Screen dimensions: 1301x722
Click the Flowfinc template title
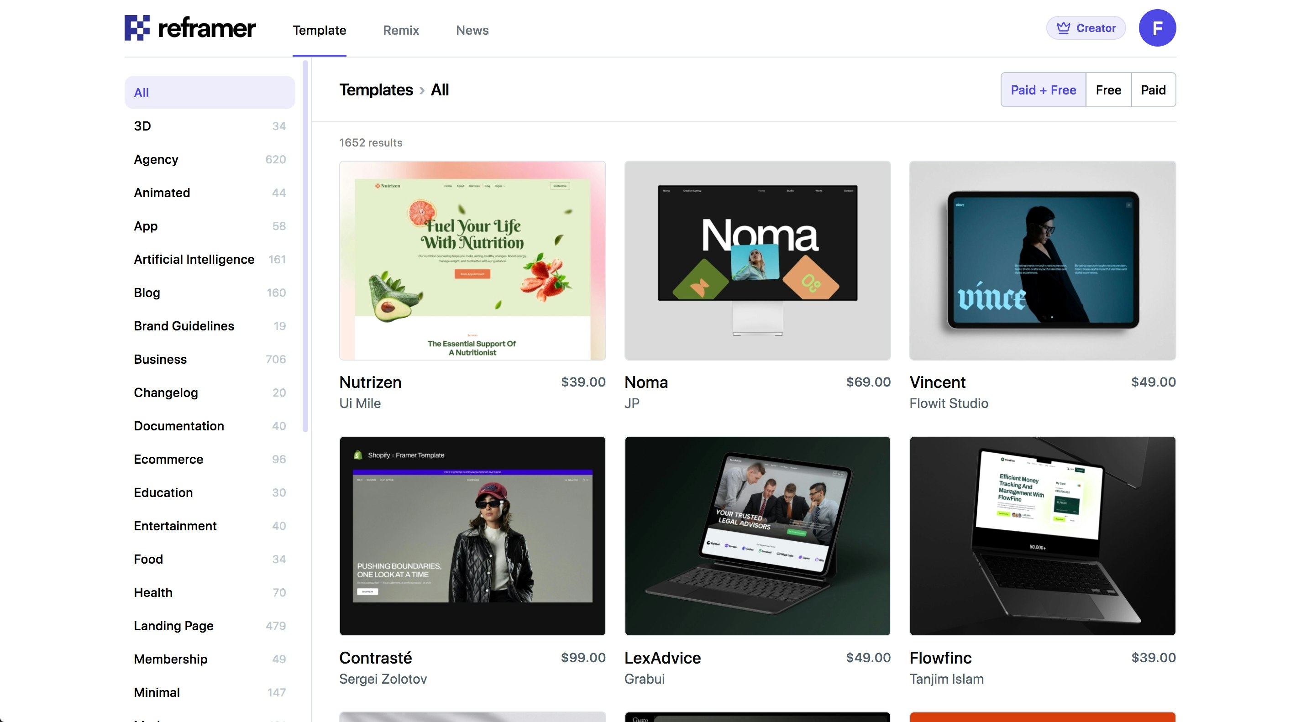pyautogui.click(x=940, y=658)
